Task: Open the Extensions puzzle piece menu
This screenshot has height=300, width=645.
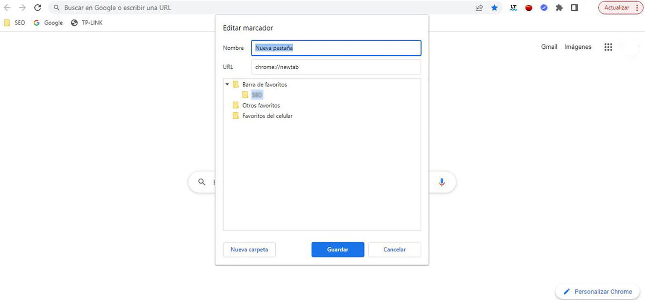Action: (x=559, y=8)
